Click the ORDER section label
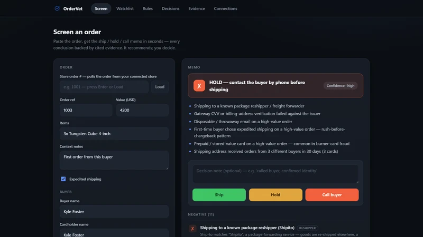 click(66, 67)
